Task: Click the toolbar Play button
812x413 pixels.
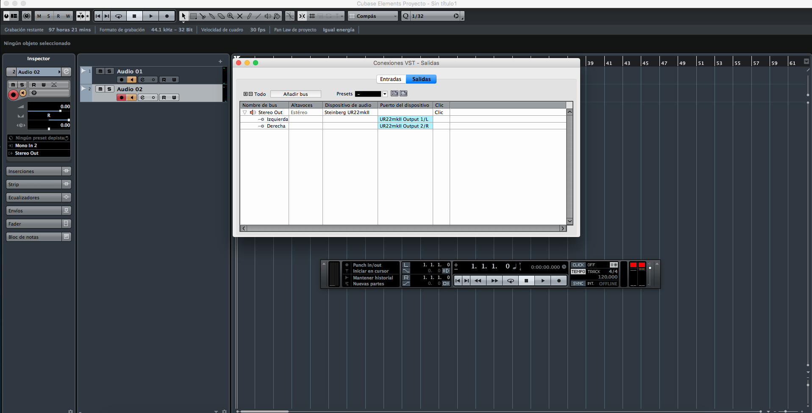Action: (x=151, y=16)
